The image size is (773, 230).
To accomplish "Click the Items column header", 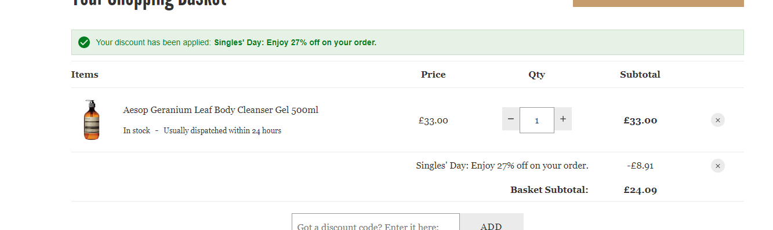I will [85, 75].
